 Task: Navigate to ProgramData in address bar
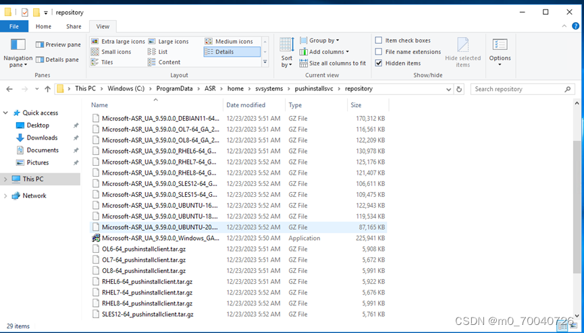[174, 89]
